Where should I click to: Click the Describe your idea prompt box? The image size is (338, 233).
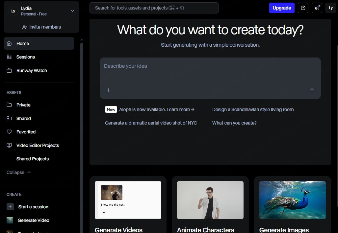[x=210, y=78]
